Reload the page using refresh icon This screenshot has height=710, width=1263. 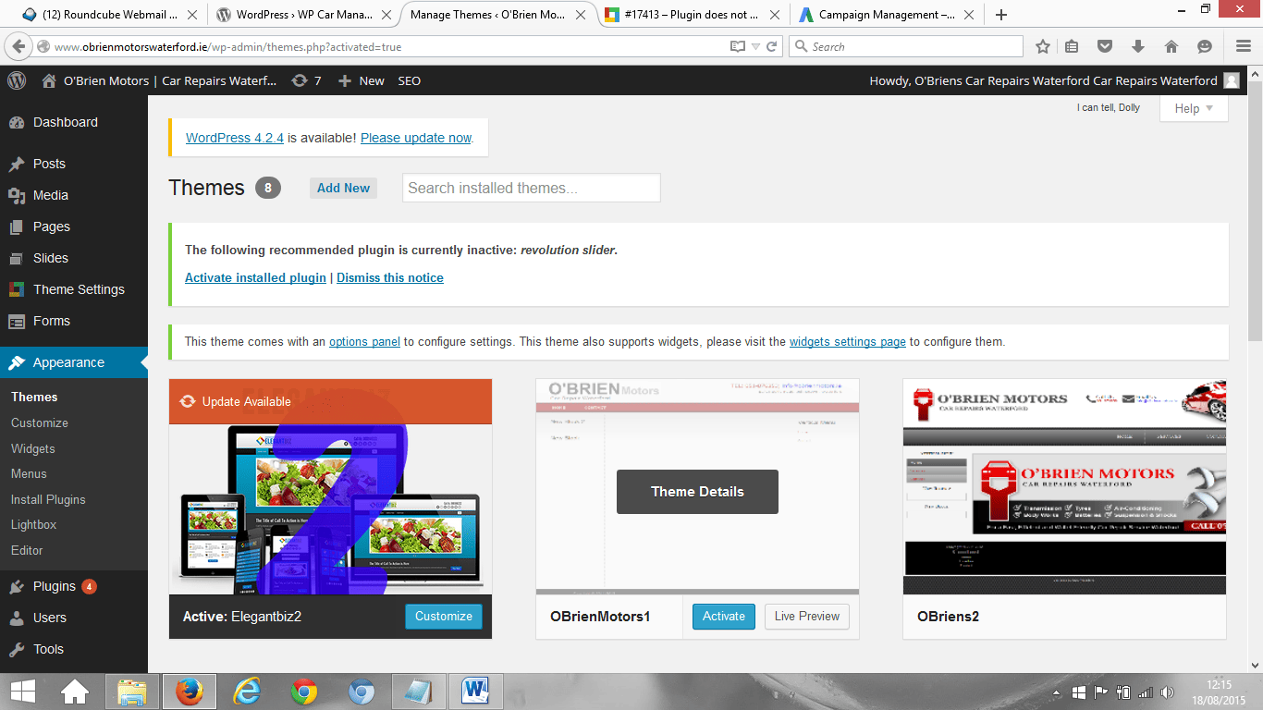(x=772, y=46)
